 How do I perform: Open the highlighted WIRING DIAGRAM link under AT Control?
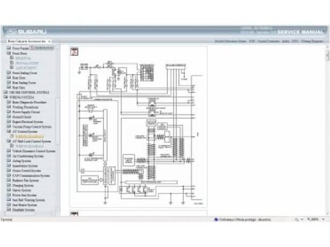click(x=29, y=136)
